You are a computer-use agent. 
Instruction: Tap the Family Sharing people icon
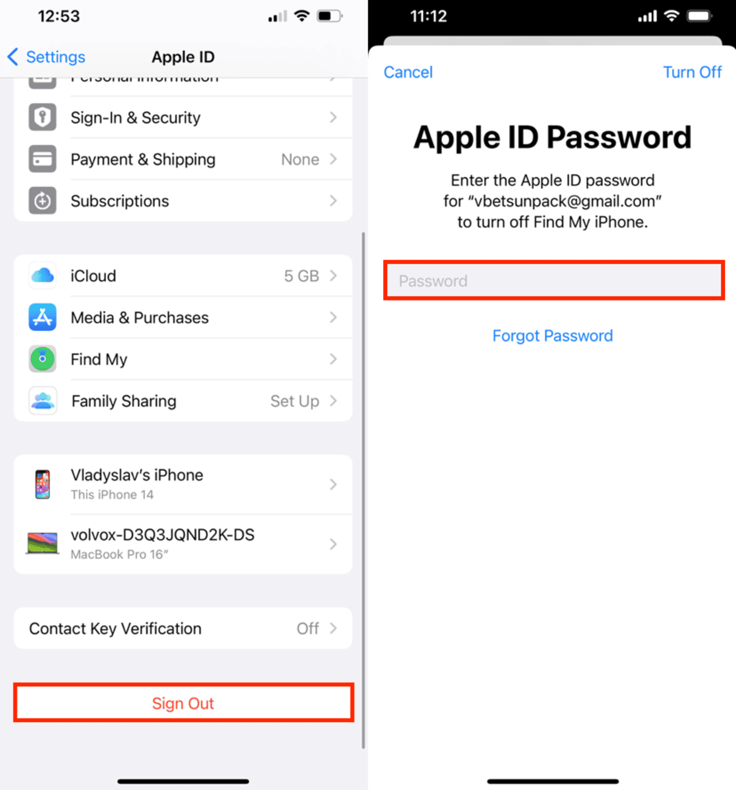point(42,401)
